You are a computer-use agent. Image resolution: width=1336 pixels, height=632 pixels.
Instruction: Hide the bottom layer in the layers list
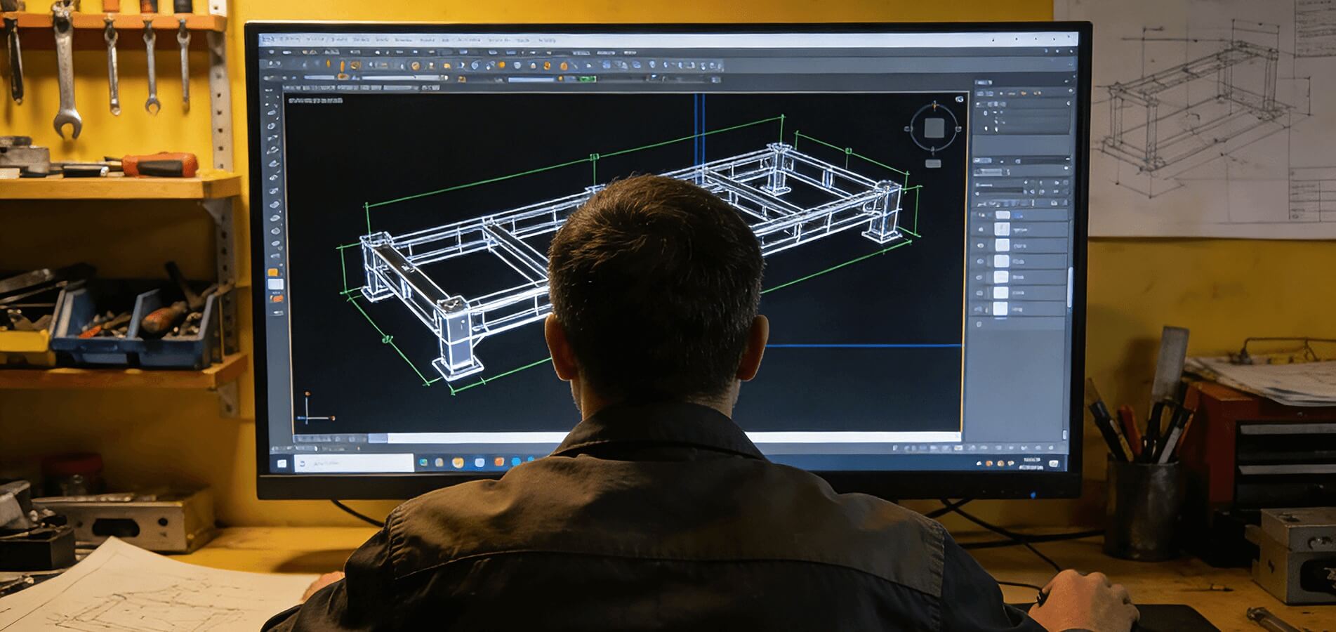(x=981, y=309)
